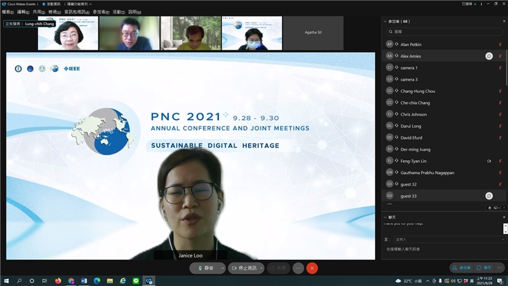Open the 檢視 menu

[x=55, y=12]
